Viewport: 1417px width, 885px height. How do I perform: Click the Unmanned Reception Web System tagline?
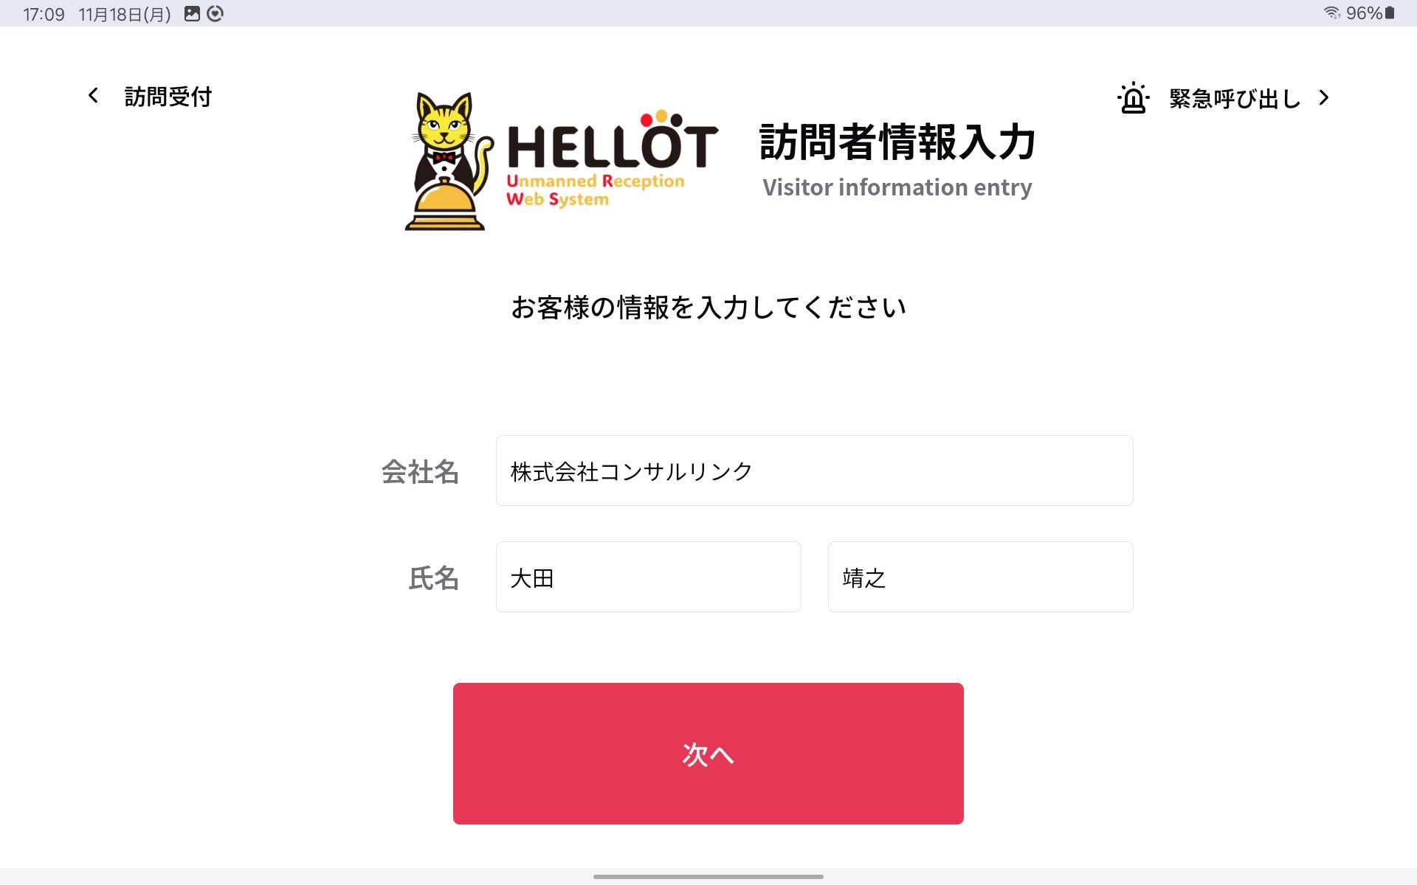[595, 190]
